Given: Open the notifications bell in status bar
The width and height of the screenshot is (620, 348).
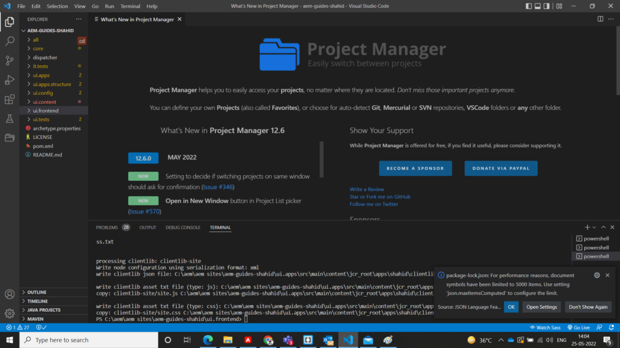Looking at the screenshot, I should [x=612, y=327].
